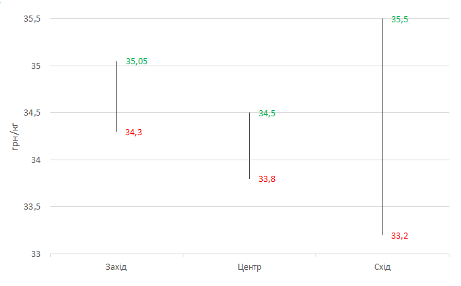
Task: Click the 35,5 y-axis tick label
Action: 32,19
